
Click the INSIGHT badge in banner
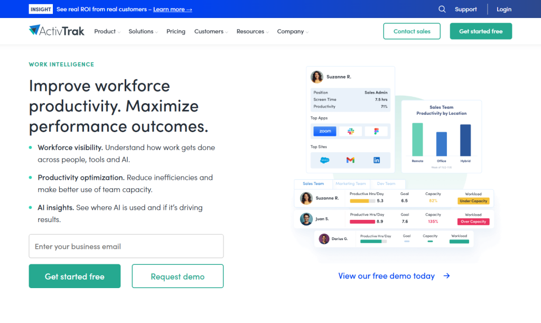tap(41, 10)
